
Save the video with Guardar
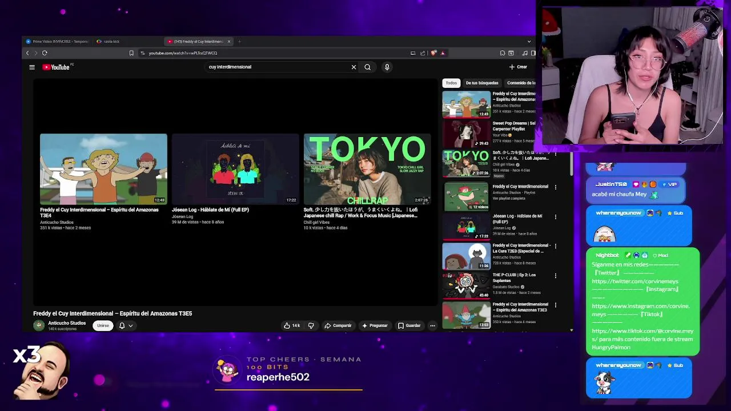(x=409, y=325)
